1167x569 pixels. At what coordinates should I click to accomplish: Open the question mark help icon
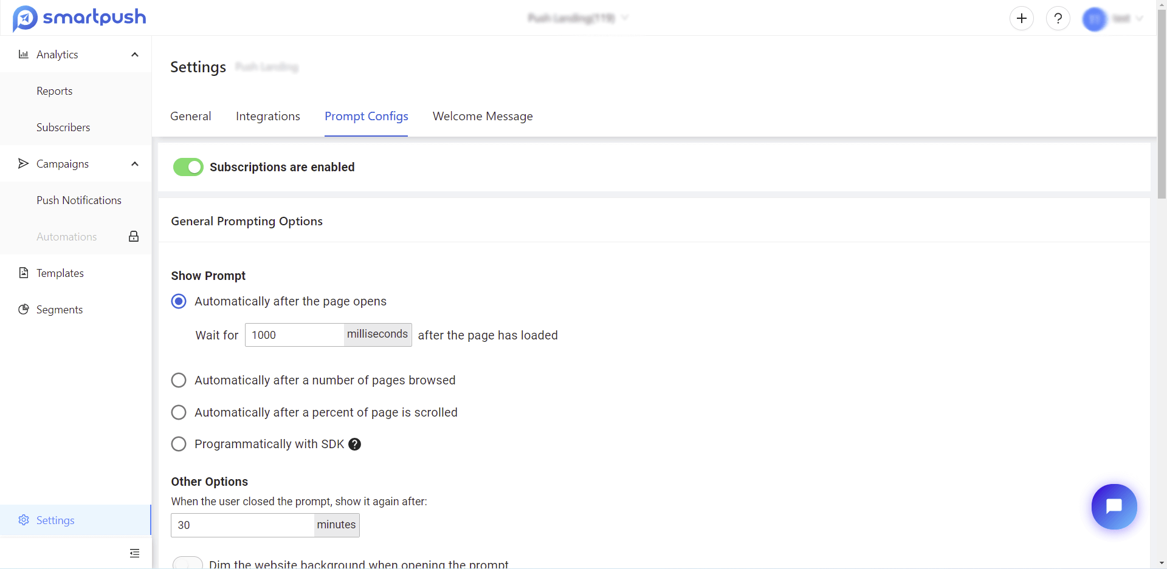click(x=1058, y=19)
